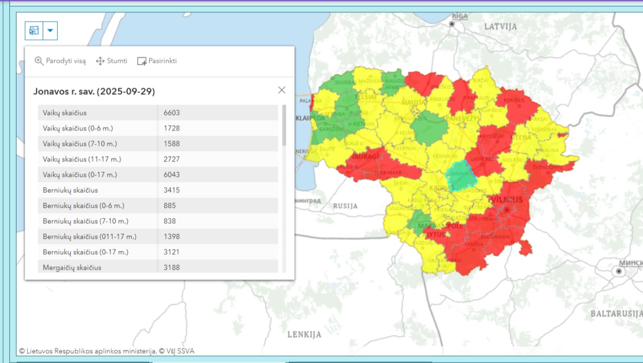
Task: Click the Riga city marker
Action: coord(452,24)
